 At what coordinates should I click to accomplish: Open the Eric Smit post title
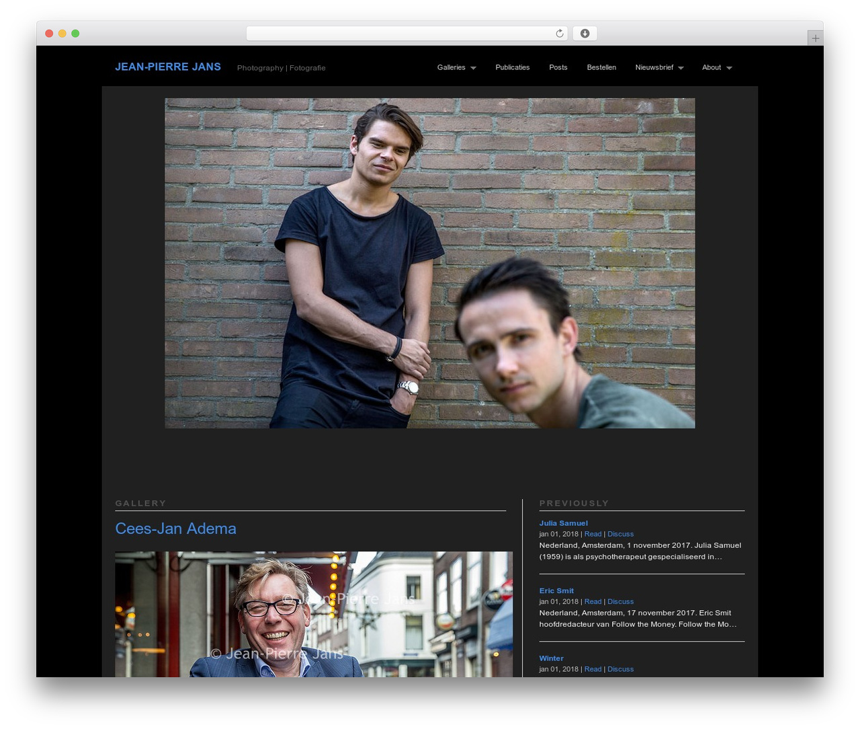[556, 590]
